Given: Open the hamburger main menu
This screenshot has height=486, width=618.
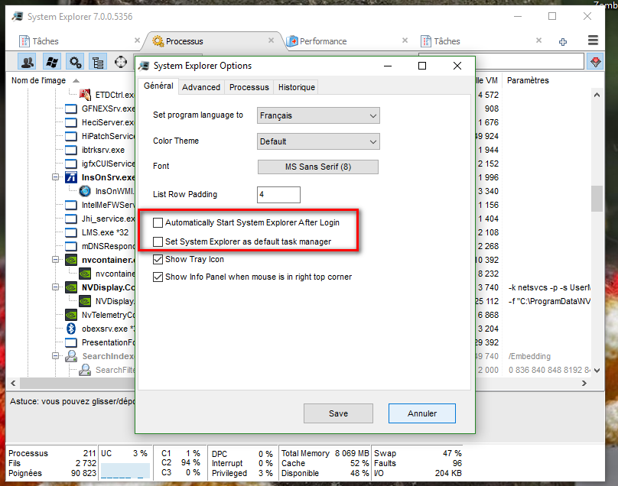Looking at the screenshot, I should [x=593, y=40].
